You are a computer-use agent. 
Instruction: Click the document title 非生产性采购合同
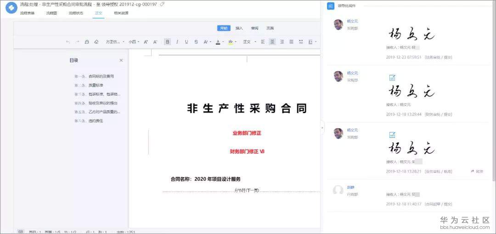click(247, 108)
